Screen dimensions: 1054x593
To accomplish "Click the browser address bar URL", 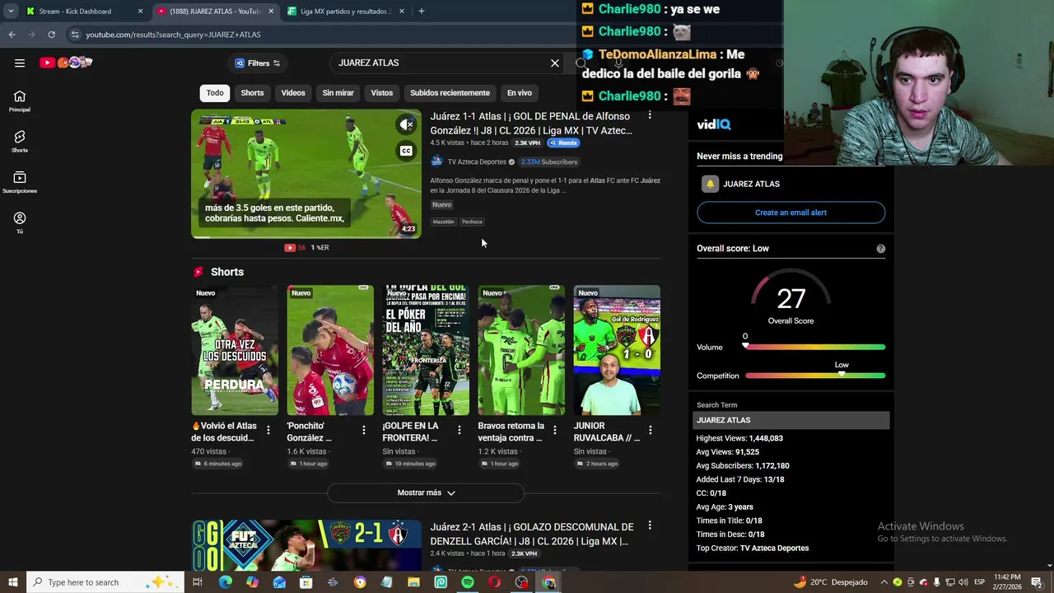I will pyautogui.click(x=173, y=35).
